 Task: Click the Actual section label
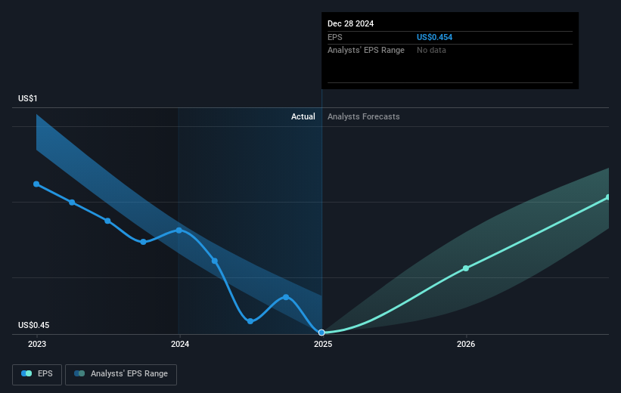coord(303,117)
